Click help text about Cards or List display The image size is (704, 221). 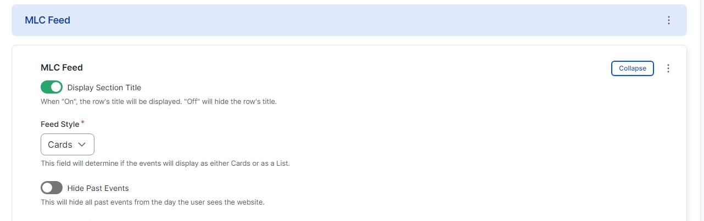(165, 164)
